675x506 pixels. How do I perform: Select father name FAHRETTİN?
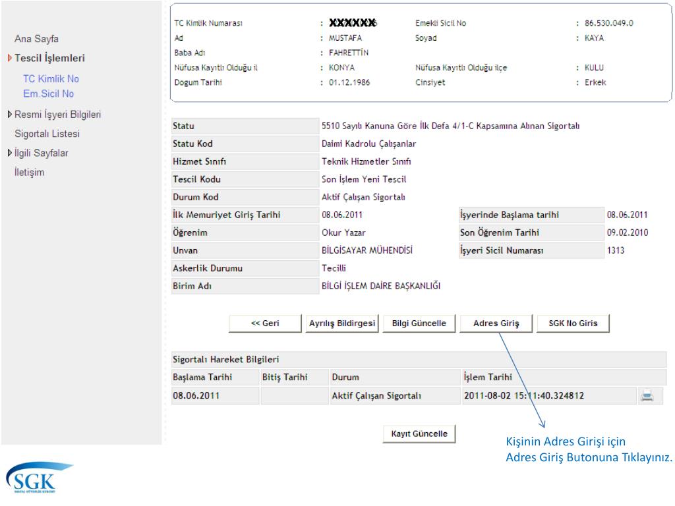(x=349, y=53)
